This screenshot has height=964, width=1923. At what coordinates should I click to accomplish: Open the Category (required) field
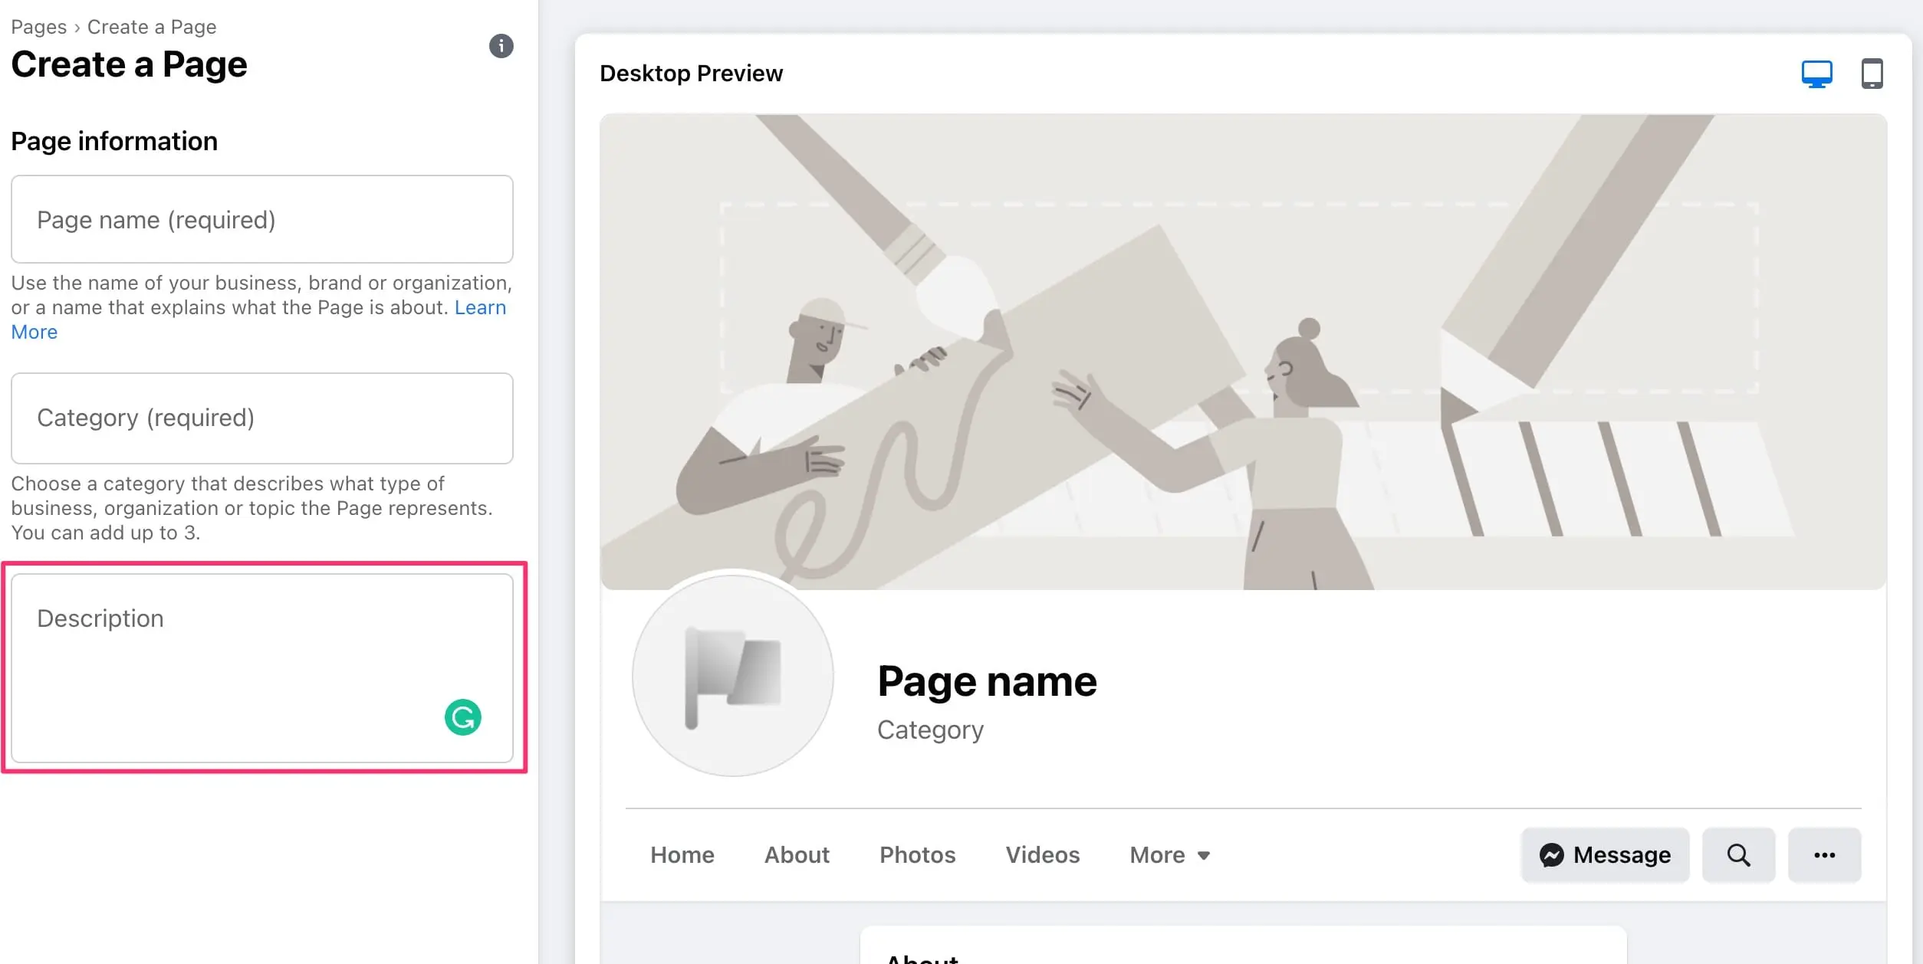(x=262, y=418)
